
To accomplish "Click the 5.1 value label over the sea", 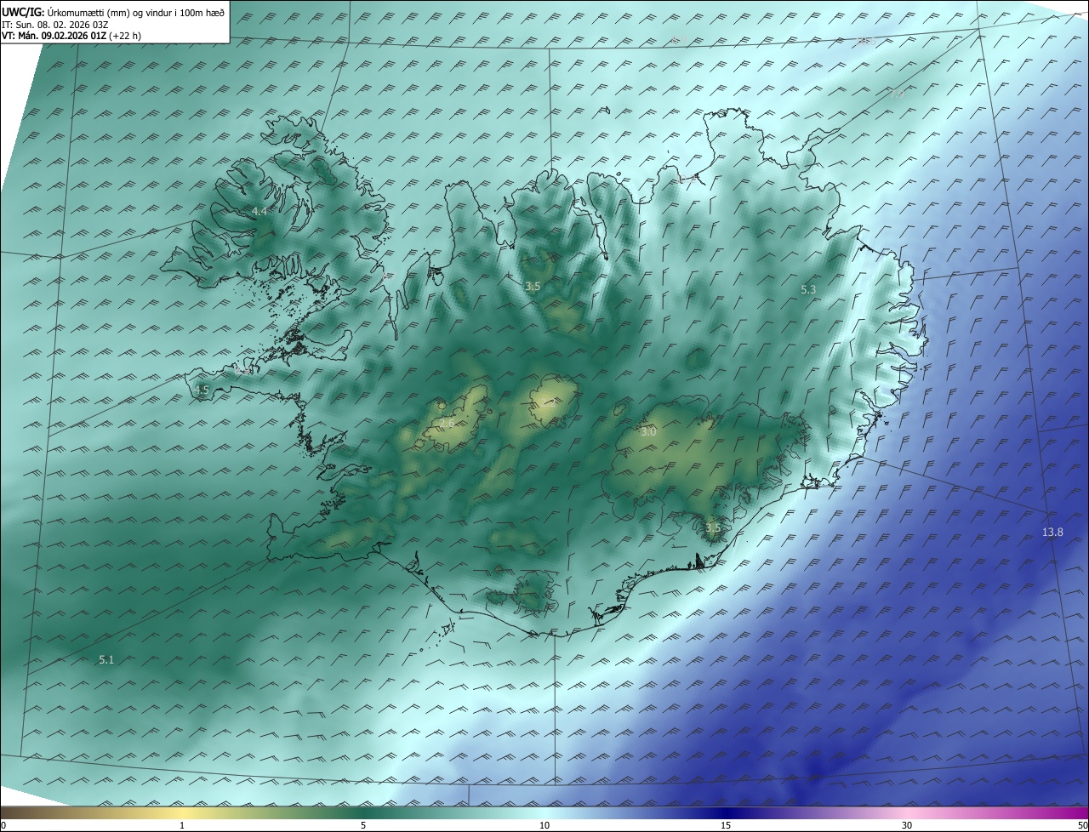I will click(106, 659).
